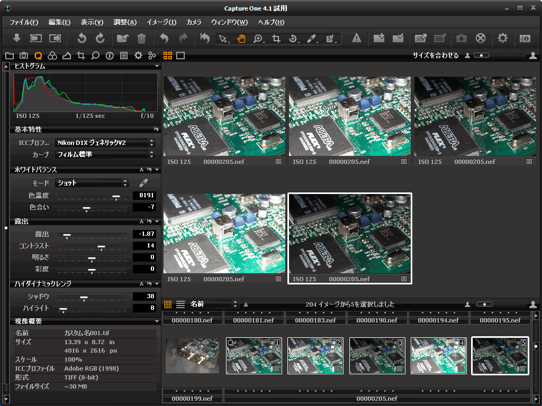Open the 表示(V) menu
542x406 pixels.
tap(92, 22)
